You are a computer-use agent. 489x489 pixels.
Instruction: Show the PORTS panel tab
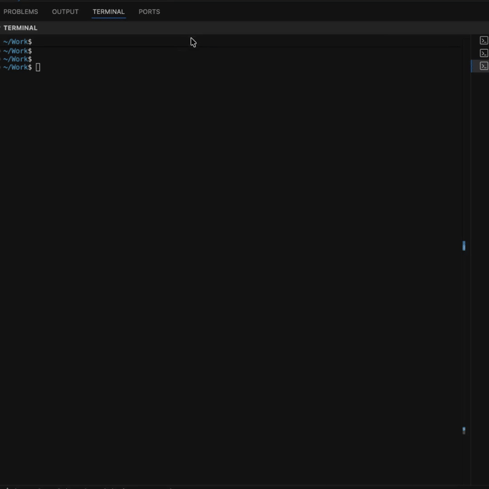(149, 12)
